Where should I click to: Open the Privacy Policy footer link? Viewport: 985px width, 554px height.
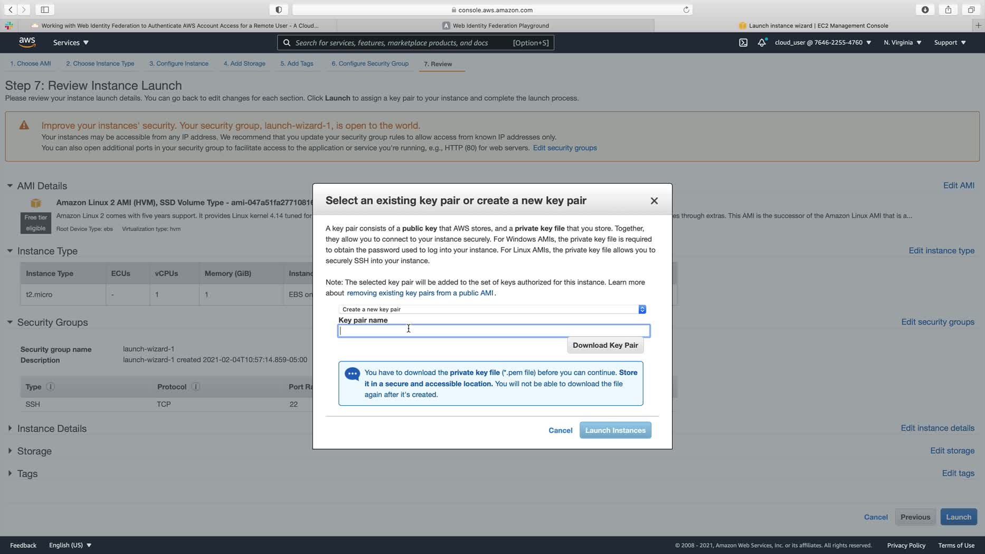906,545
